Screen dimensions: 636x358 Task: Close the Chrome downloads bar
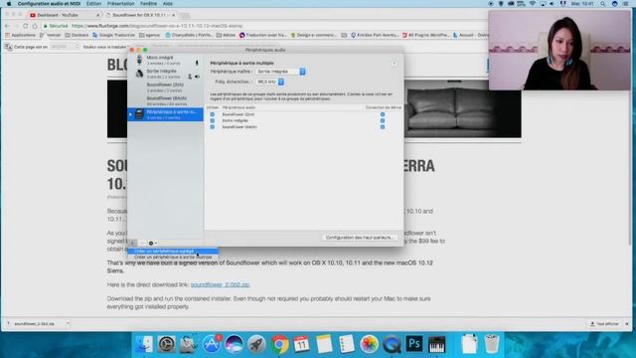(x=627, y=324)
